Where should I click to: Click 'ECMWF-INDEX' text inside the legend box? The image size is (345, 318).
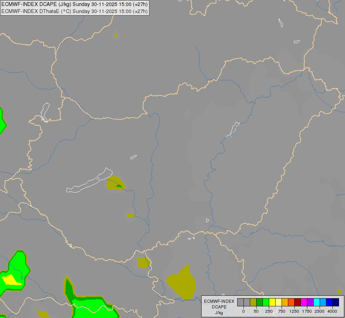[x=219, y=301]
